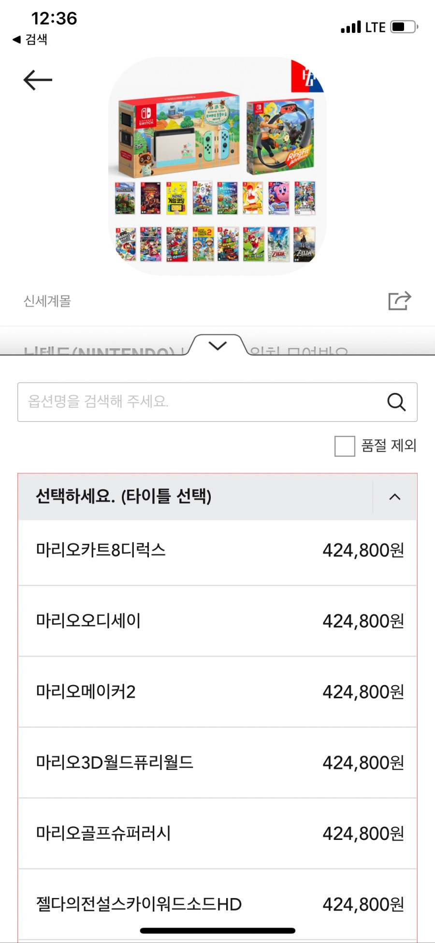This screenshot has height=943, width=435.
Task: Tap the back arrow icon
Action: point(38,80)
